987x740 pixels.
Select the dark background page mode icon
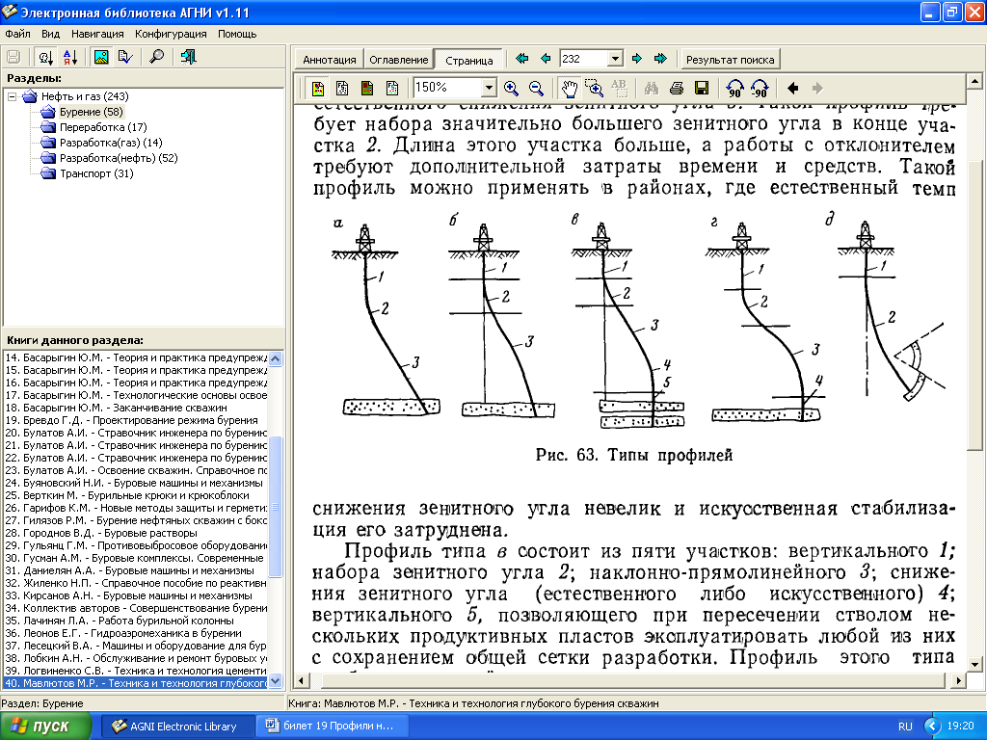(x=367, y=88)
